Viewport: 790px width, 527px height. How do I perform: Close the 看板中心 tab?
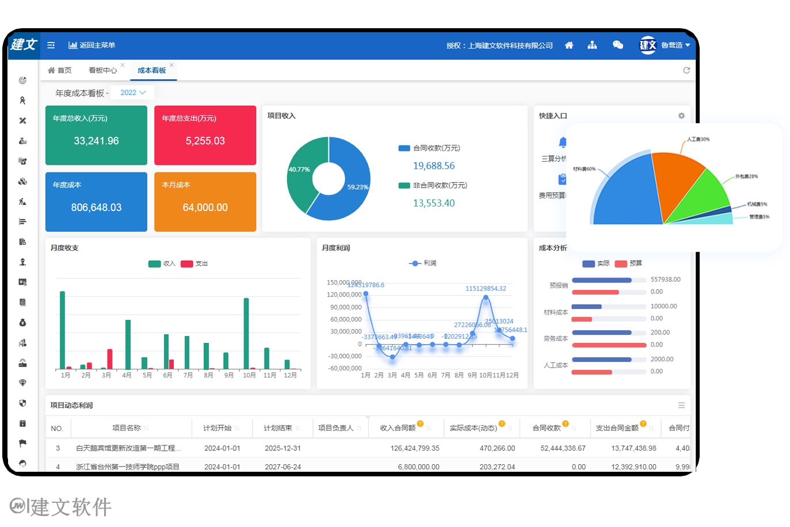(123, 65)
